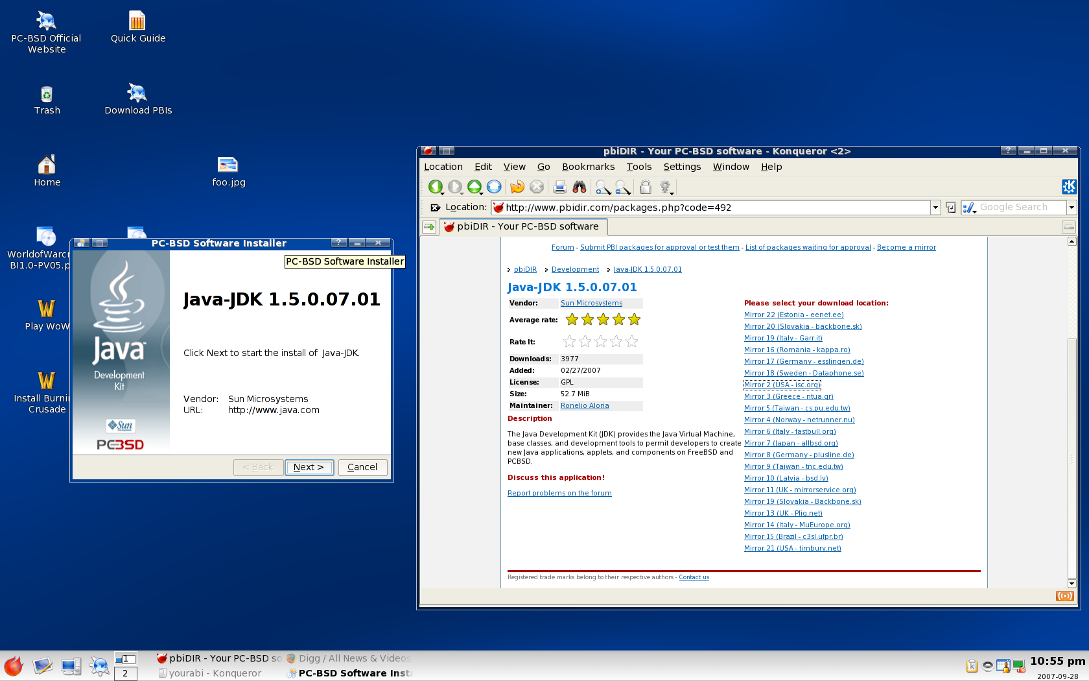Click into the Location URL field
Viewport: 1089px width, 681px height.
(x=711, y=208)
